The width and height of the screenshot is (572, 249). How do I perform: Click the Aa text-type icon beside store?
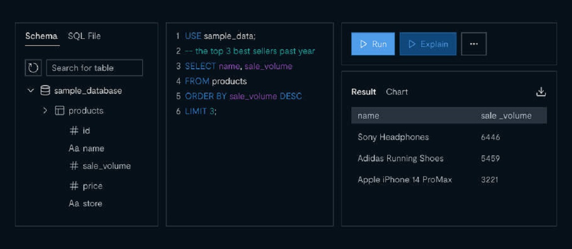pyautogui.click(x=74, y=204)
